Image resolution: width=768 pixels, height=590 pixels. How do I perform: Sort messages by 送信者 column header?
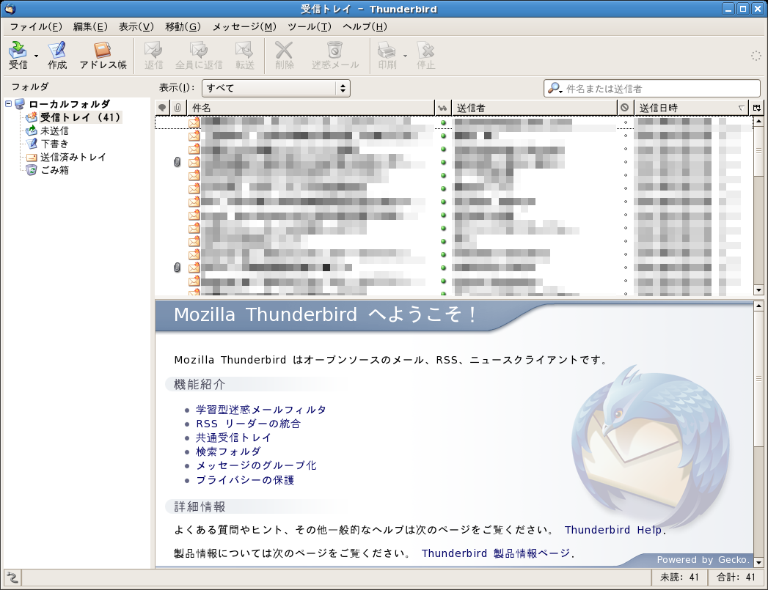coord(534,108)
